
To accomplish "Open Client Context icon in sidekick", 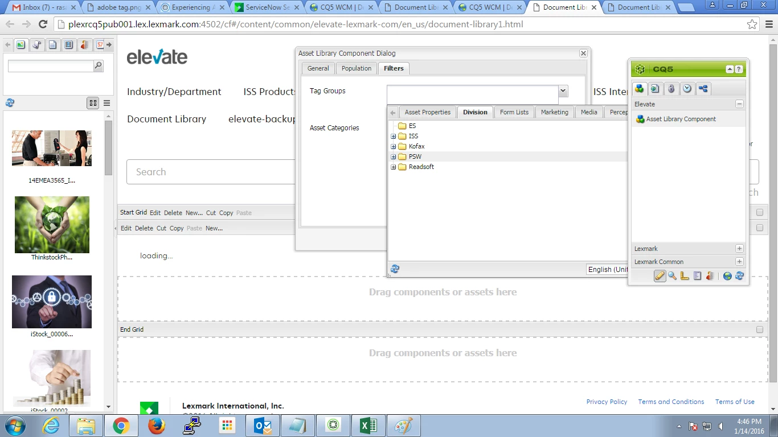I will click(710, 276).
